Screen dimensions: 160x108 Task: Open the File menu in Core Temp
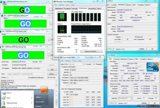point(62,61)
